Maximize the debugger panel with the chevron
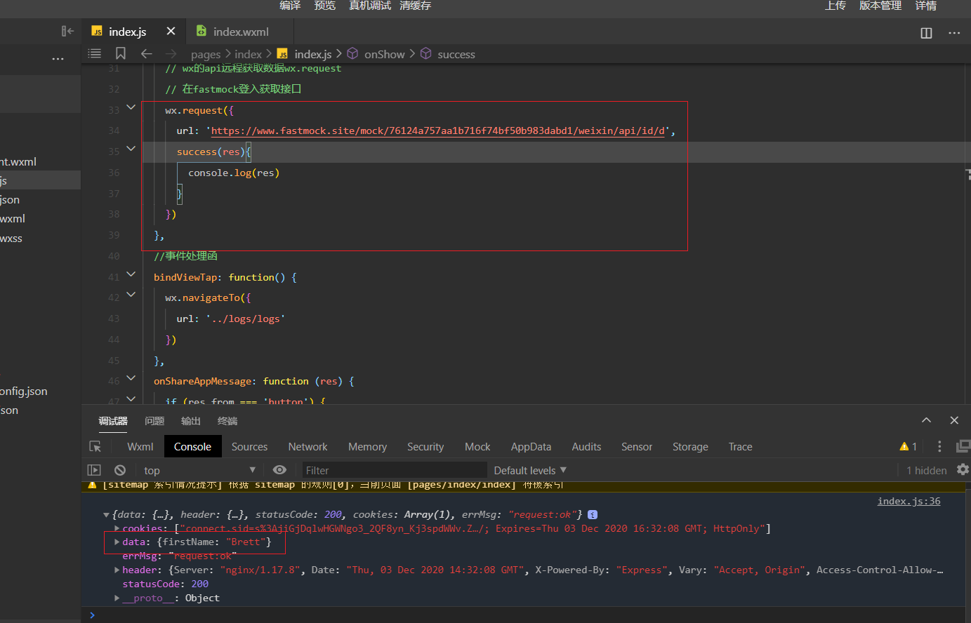971x623 pixels. (926, 420)
